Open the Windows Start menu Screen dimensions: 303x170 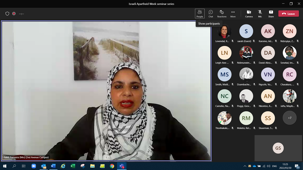(5, 166)
